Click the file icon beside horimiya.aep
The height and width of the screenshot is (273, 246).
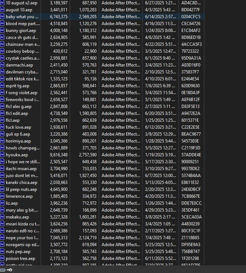(x=2, y=141)
